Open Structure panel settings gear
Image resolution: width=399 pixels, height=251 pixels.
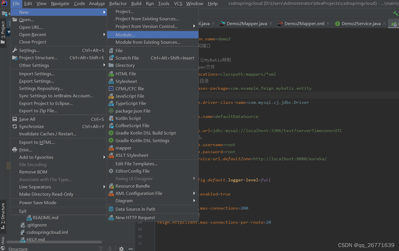121,249
